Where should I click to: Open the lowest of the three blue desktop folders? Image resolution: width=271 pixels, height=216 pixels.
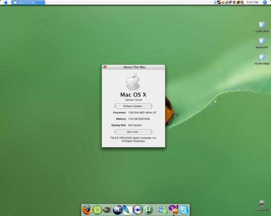pos(262,59)
